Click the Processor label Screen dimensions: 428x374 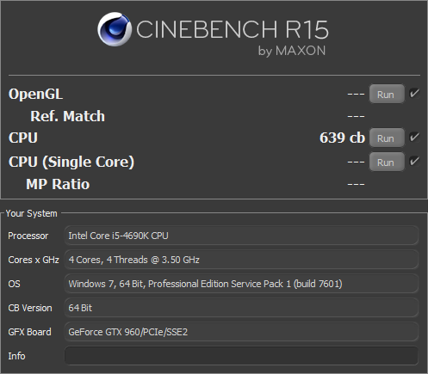28,236
